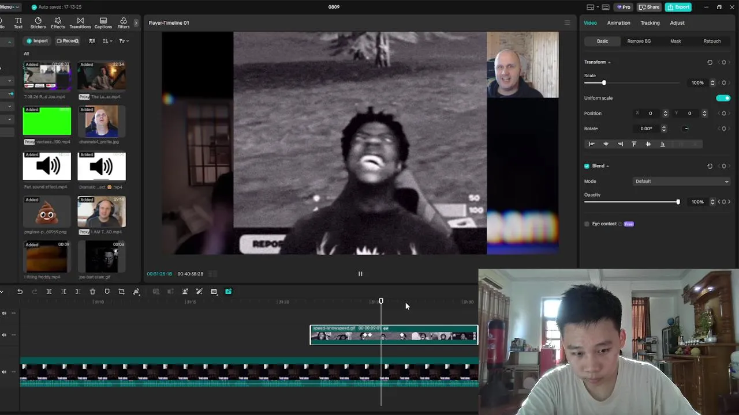Select the Mask sub-tab
The image size is (739, 415).
point(675,41)
